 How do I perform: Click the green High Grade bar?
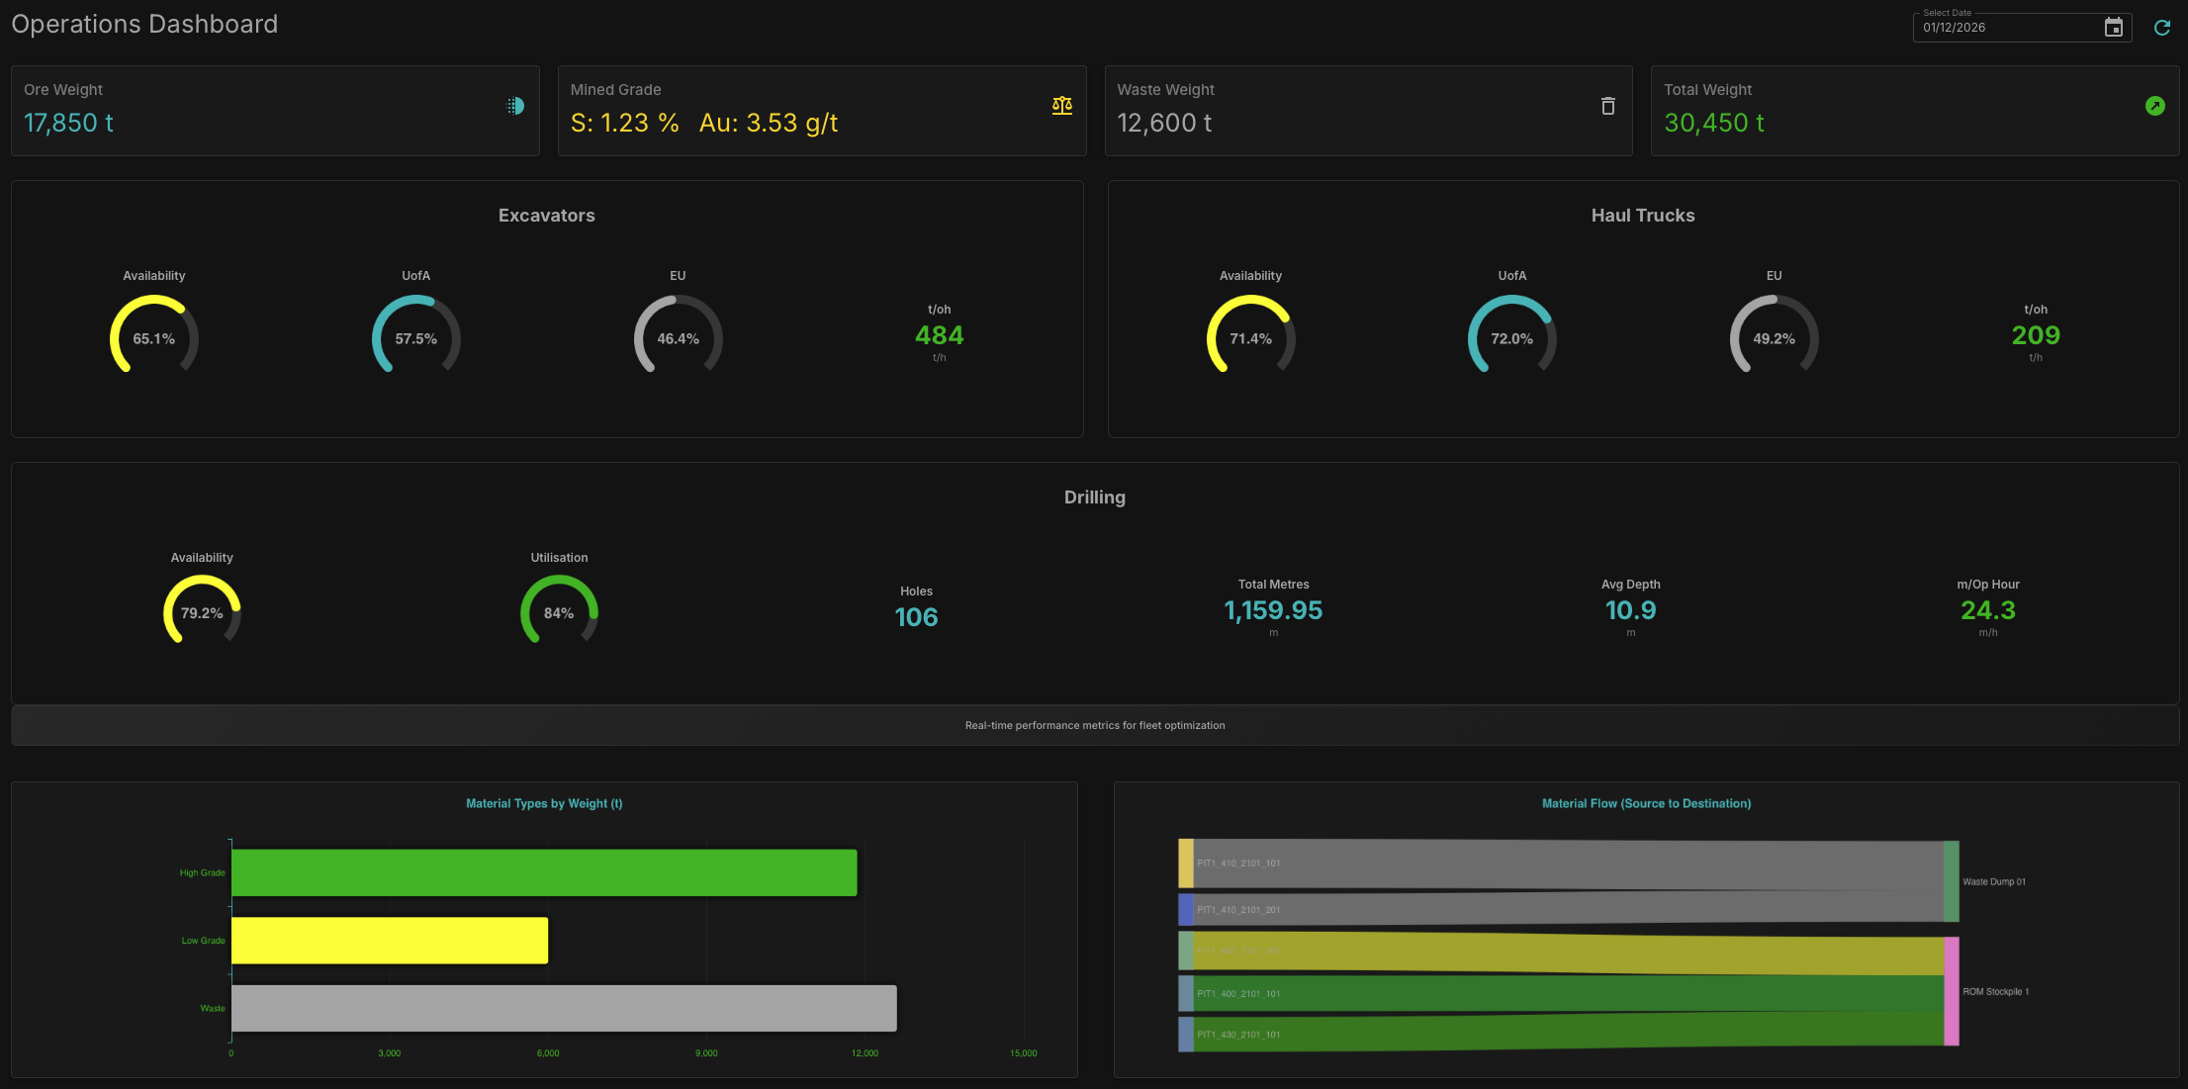point(544,872)
